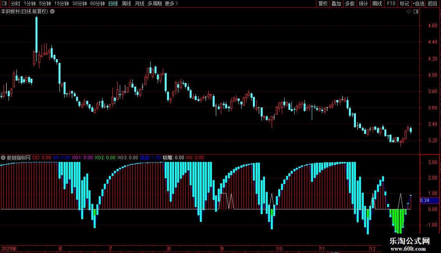Click the 3.20 price axis label
Screen dimensions: 441x253
pos(432,141)
